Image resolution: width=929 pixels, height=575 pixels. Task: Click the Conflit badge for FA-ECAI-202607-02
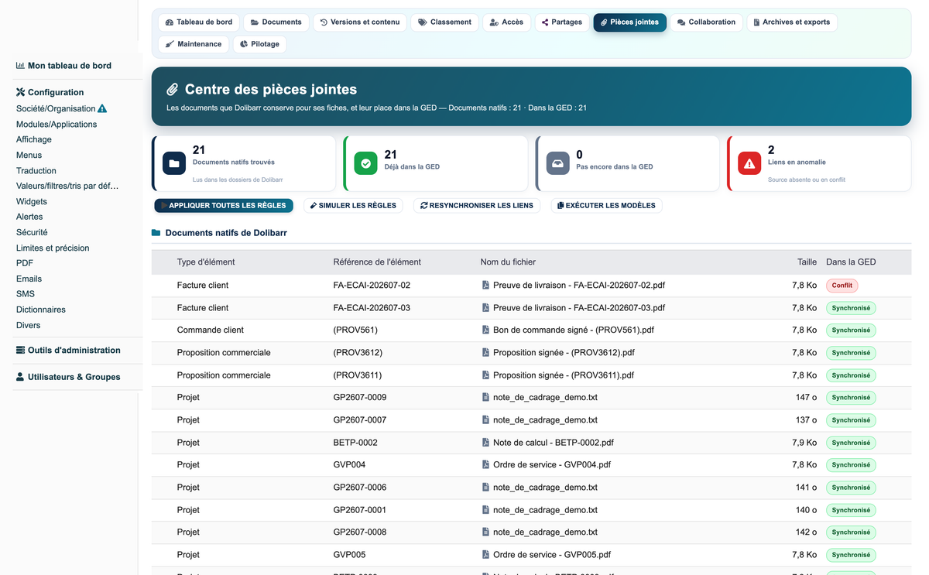(x=842, y=286)
